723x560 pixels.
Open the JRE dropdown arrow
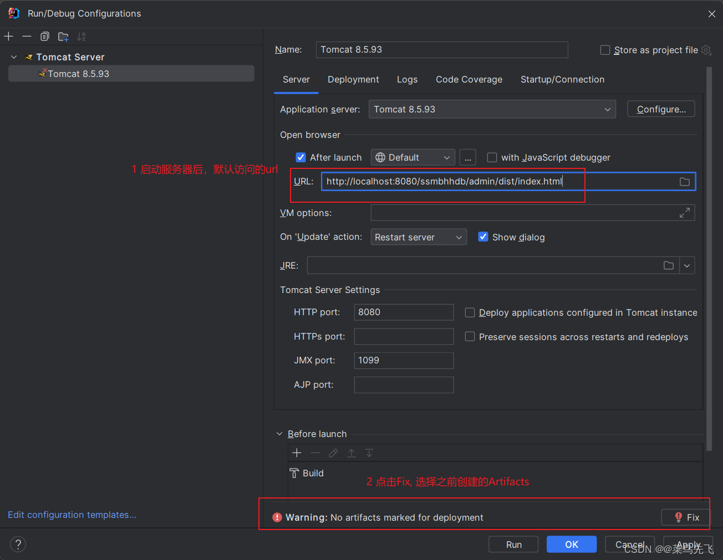(687, 265)
